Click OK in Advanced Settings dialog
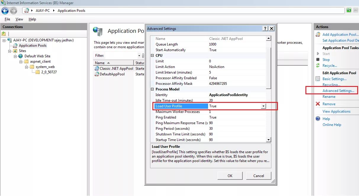 (230, 176)
